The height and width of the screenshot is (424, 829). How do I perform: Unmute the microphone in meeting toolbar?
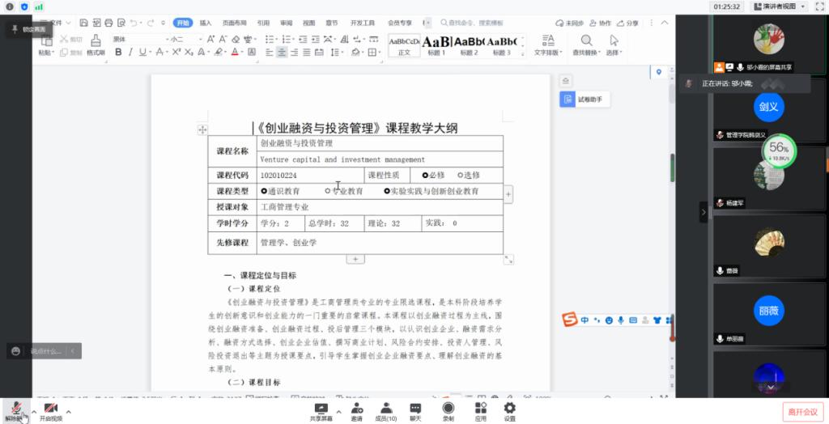pos(15,409)
